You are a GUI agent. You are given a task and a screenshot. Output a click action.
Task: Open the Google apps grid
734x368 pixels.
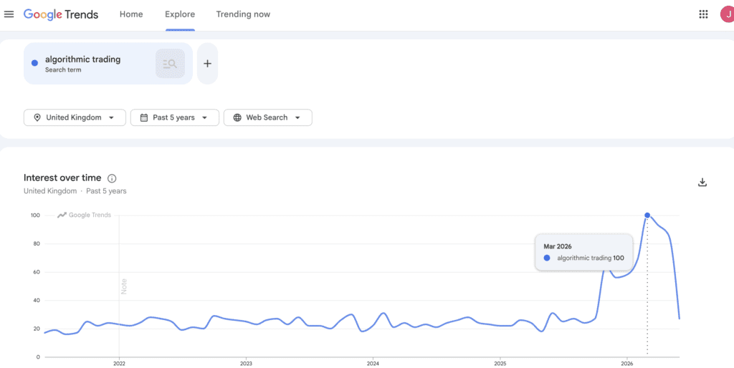(703, 14)
